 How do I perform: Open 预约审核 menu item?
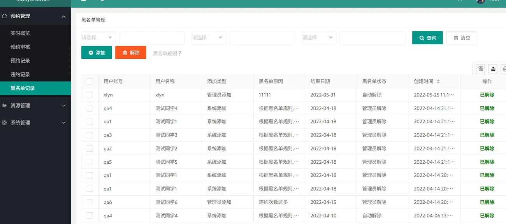[35, 47]
